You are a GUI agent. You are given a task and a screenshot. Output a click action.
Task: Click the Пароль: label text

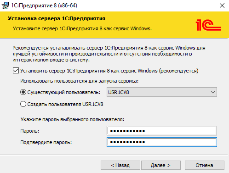[x=30, y=131]
